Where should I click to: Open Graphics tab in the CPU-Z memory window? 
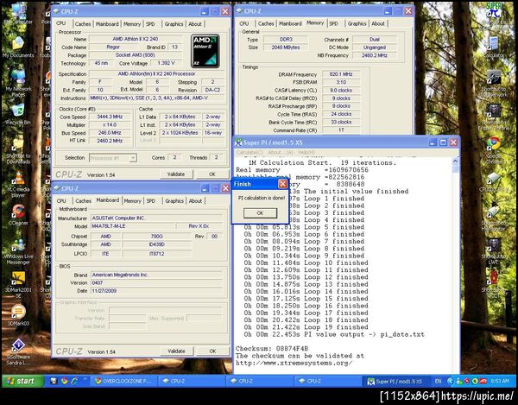(x=357, y=23)
